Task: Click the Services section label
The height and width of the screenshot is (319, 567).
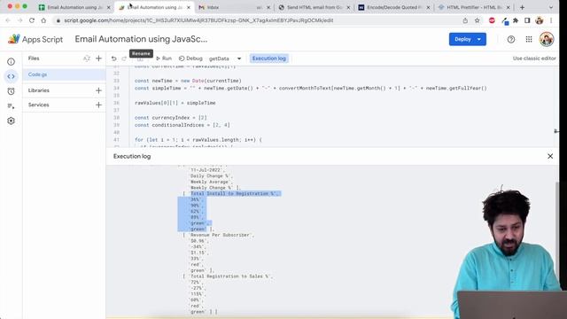Action: pos(38,105)
